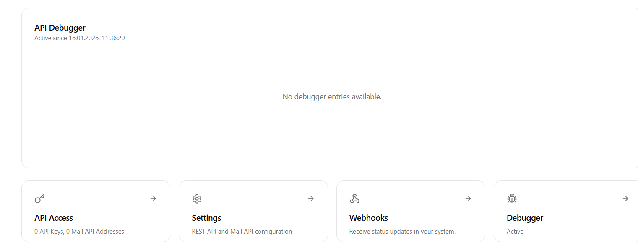Go to the Webhooks card title
Image resolution: width=638 pixels, height=250 pixels.
tap(369, 218)
